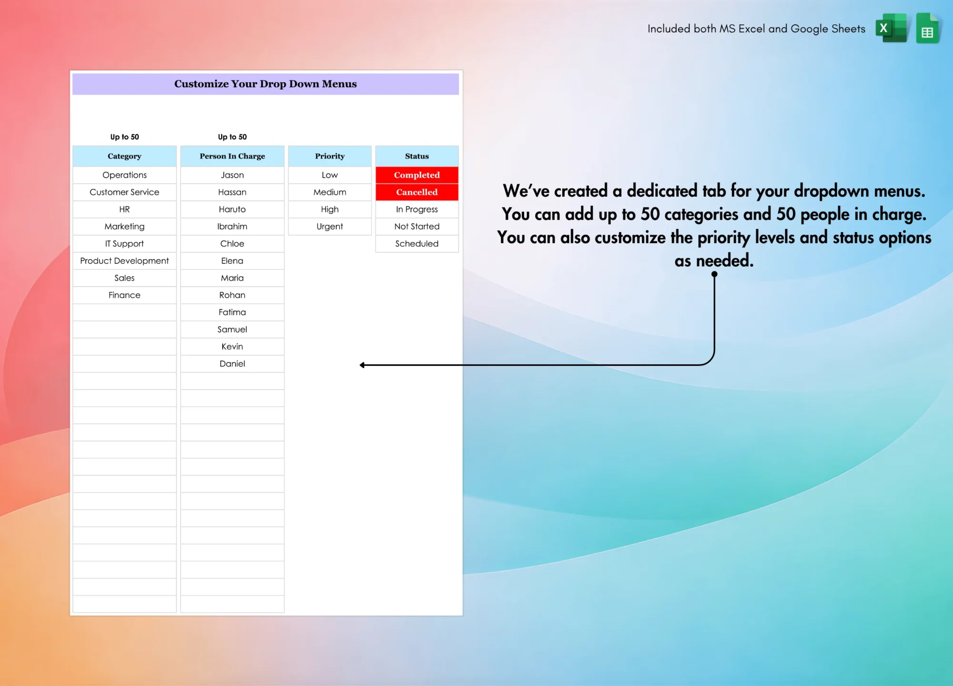Viewport: 953px width, 686px height.
Task: Click the Operations category cell
Action: [x=124, y=175]
